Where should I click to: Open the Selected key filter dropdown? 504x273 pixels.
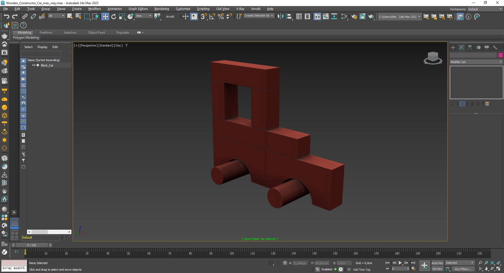coord(459,263)
